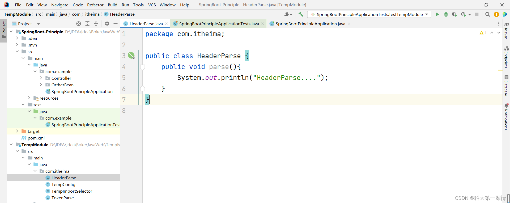This screenshot has height=203, width=510.
Task: Switch to SpringBootPrincipleApplication.java tab
Action: pos(310,24)
